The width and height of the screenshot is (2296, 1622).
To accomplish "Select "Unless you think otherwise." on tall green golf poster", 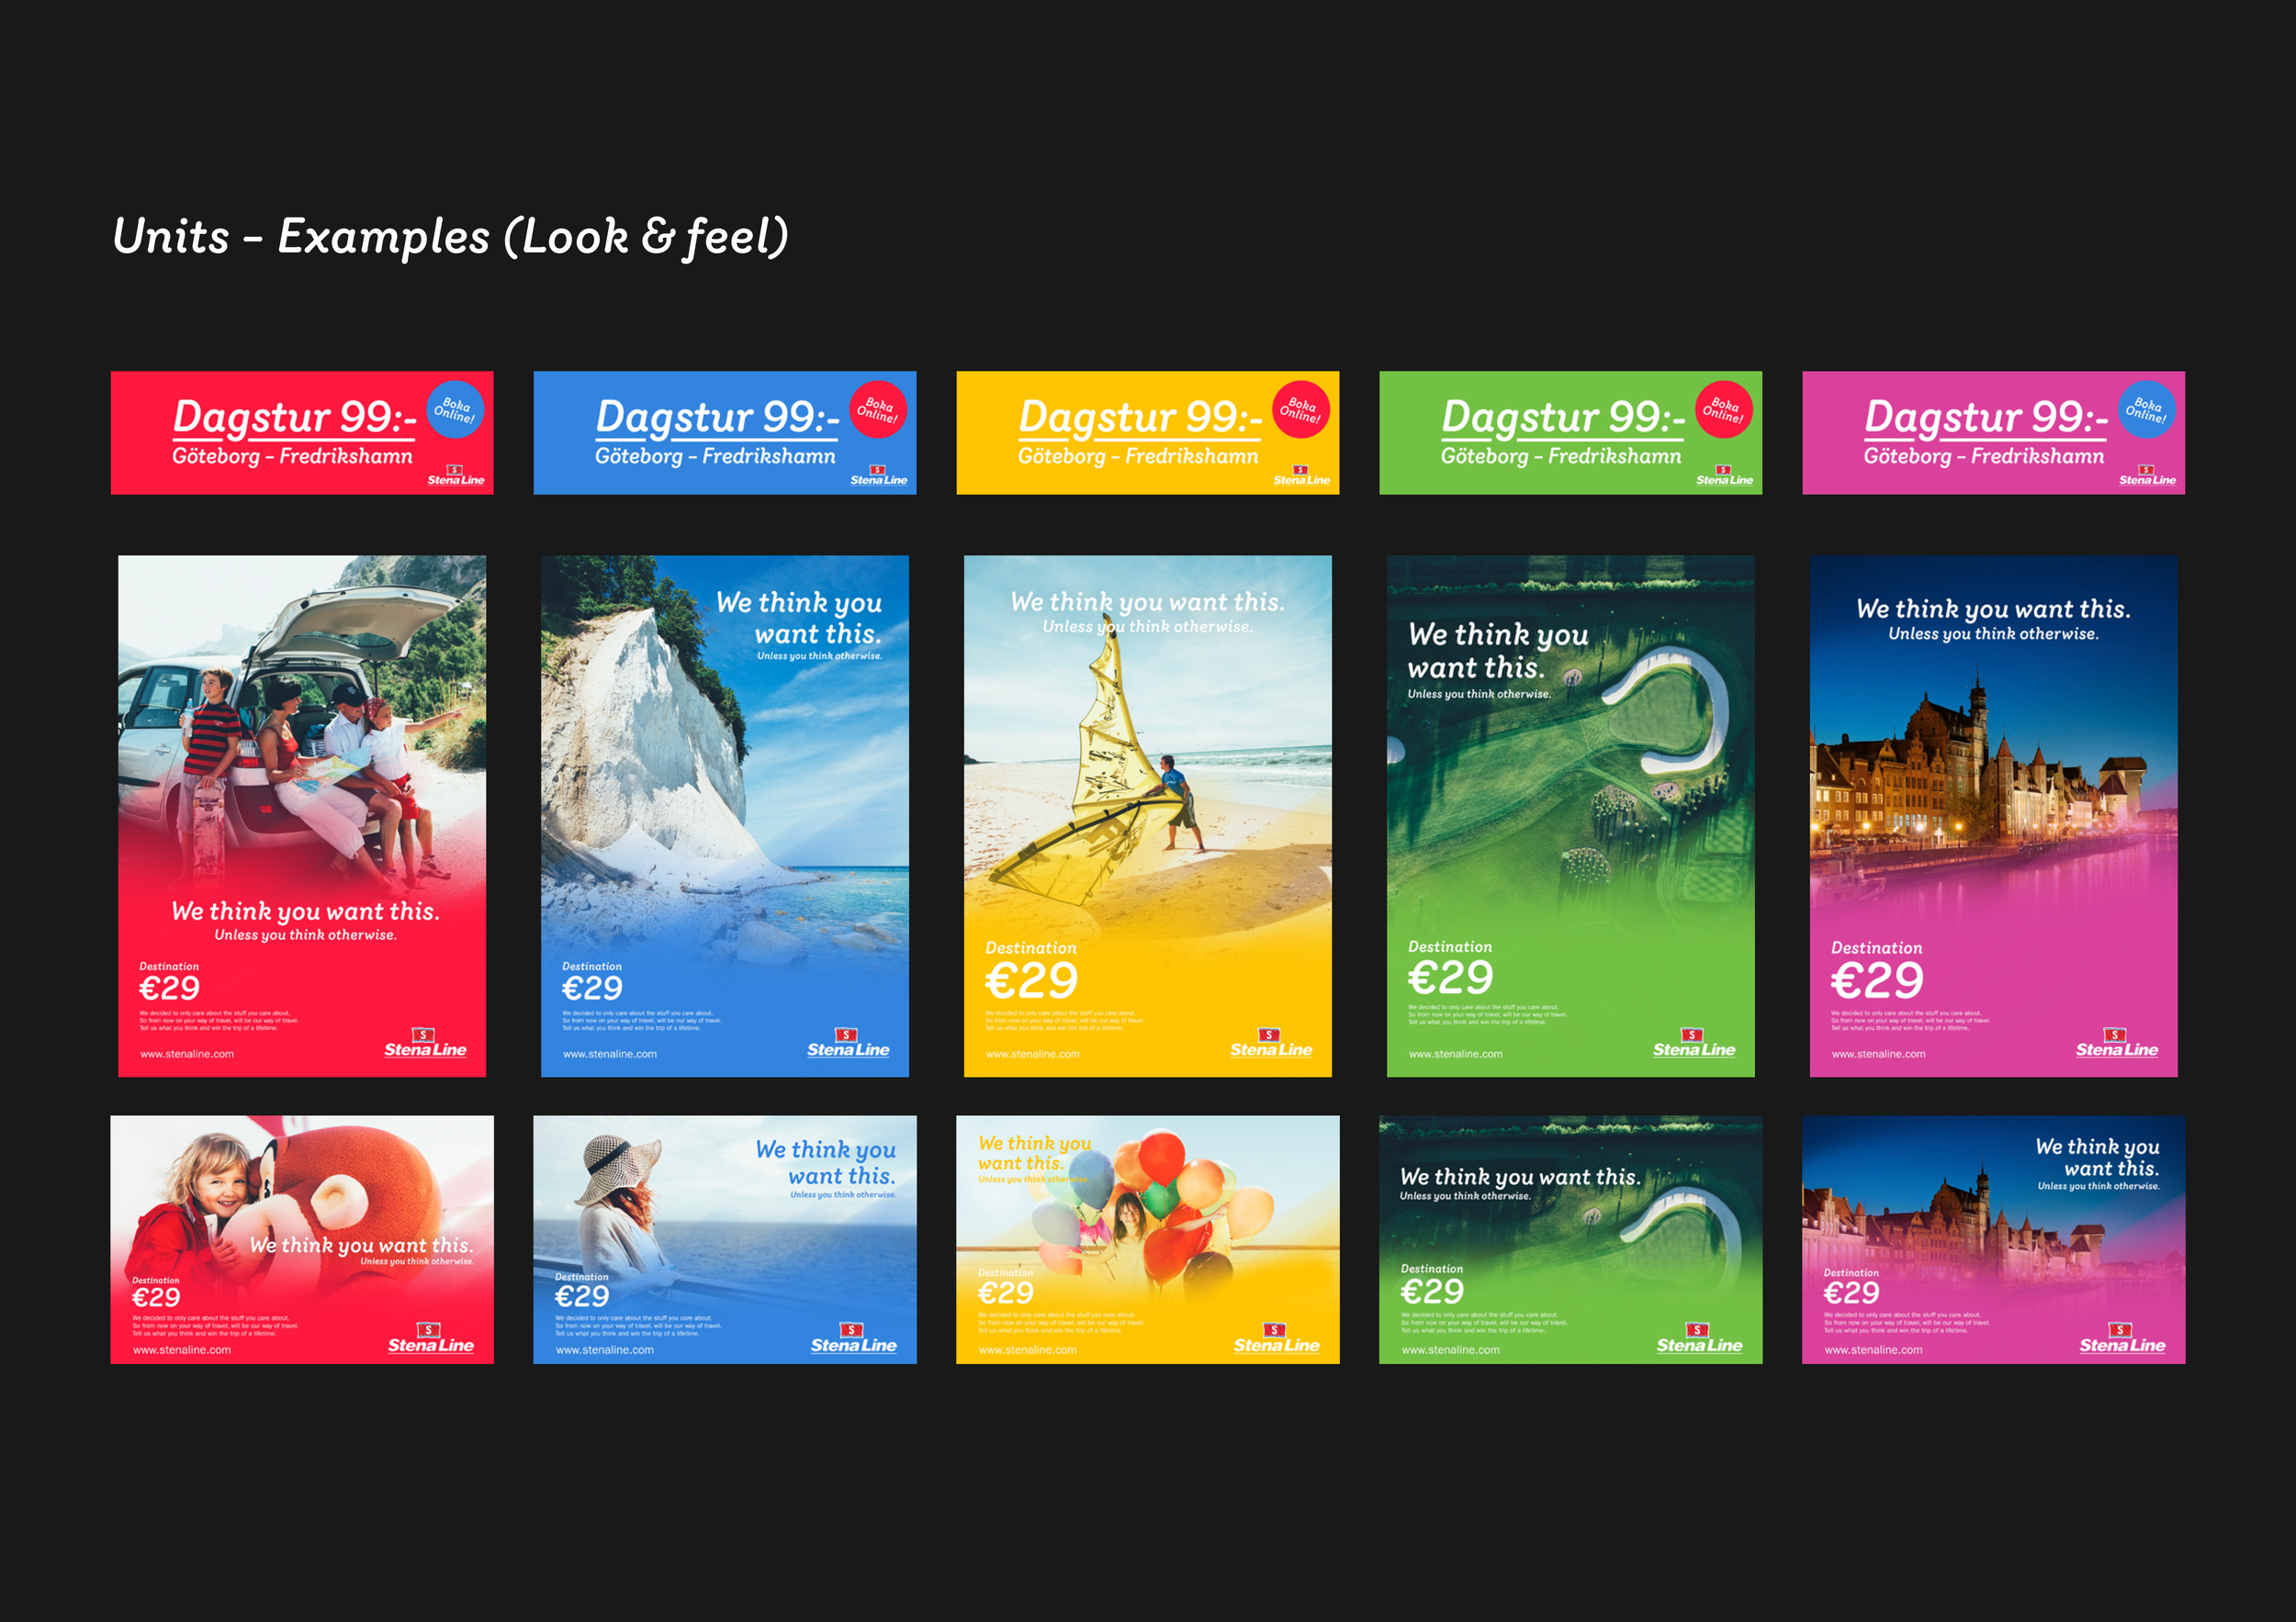I will click(x=1479, y=694).
